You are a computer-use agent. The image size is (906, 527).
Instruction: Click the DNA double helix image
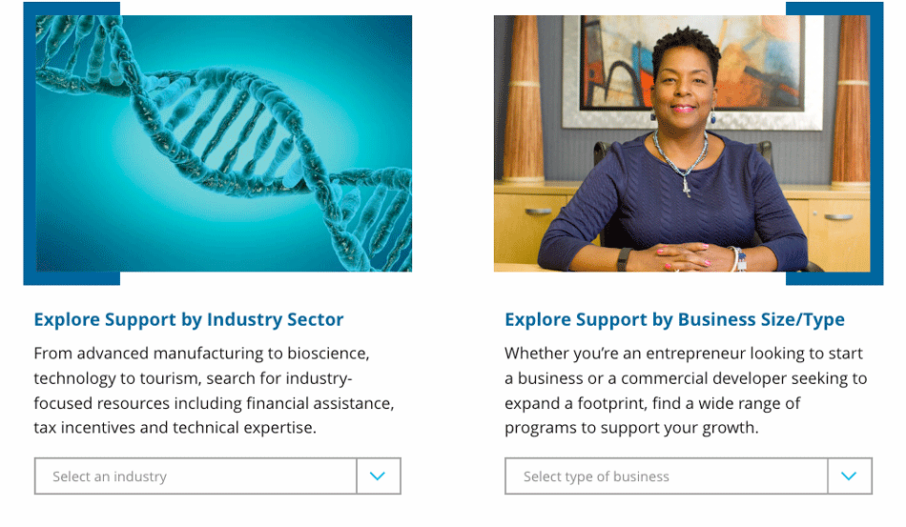(224, 143)
